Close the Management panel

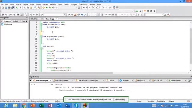[27, 18]
